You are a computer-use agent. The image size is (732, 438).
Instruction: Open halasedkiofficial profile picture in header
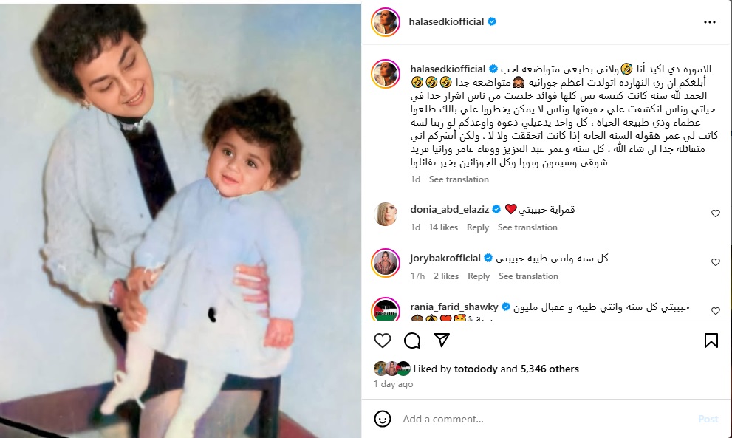(x=385, y=21)
